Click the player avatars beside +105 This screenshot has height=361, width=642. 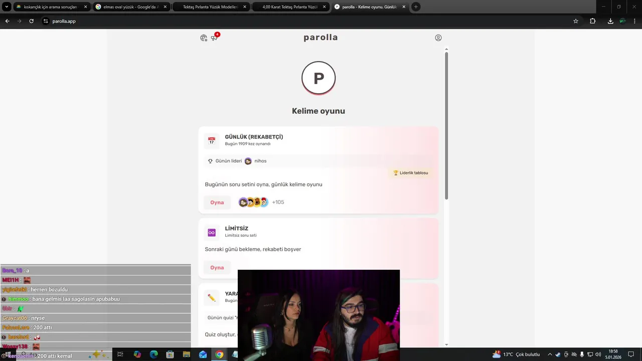coord(253,202)
